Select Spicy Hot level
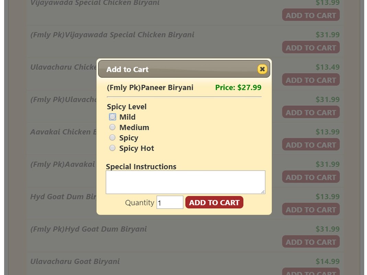Viewport: 367px width, 275px height. [112, 148]
